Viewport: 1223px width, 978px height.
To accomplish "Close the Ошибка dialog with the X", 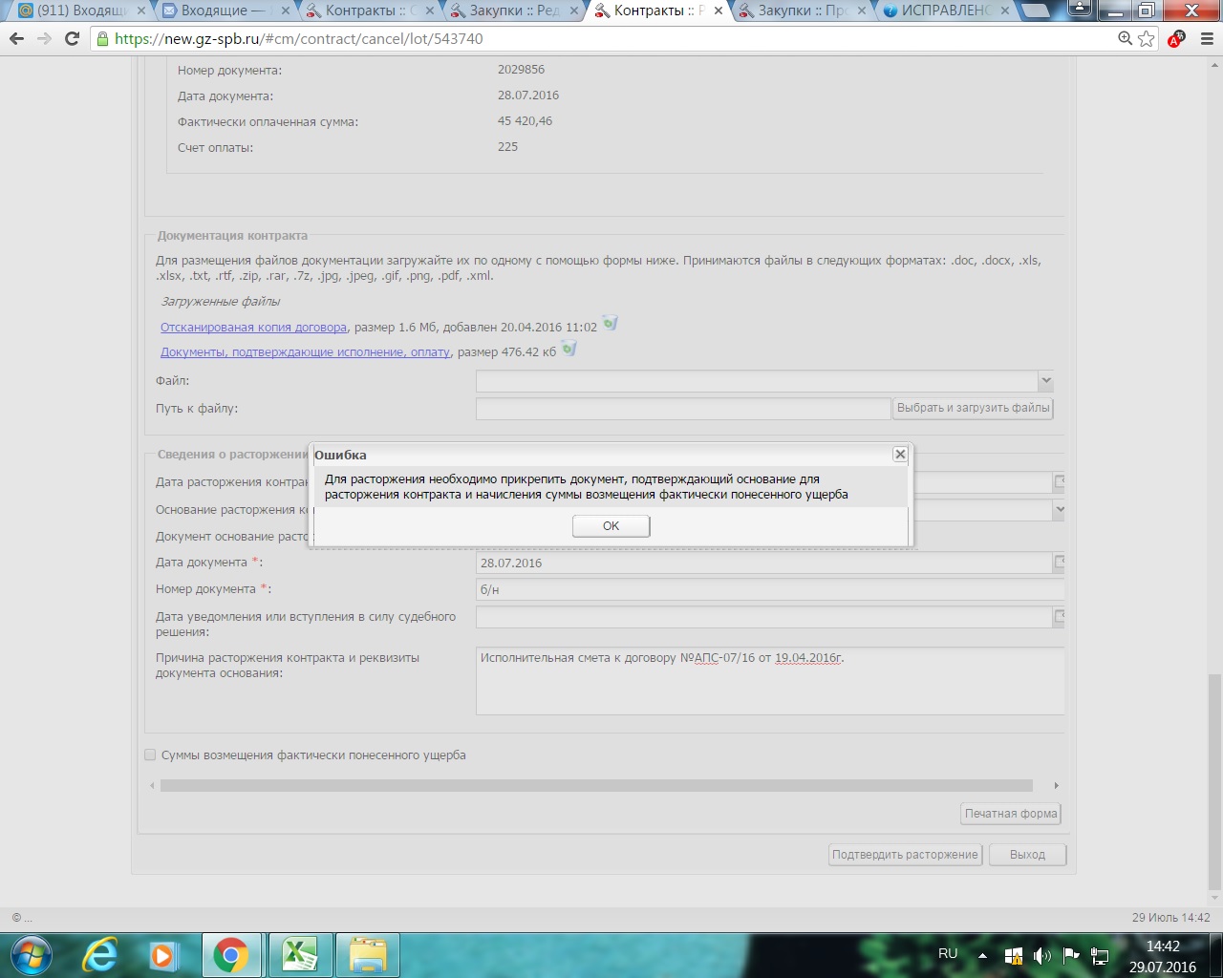I will (x=900, y=455).
